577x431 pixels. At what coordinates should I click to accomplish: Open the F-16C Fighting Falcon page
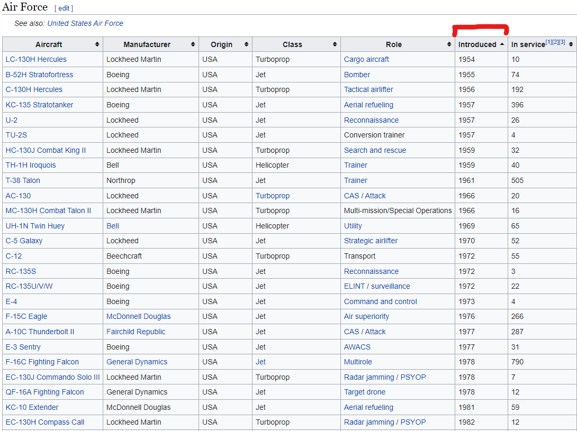tap(42, 362)
